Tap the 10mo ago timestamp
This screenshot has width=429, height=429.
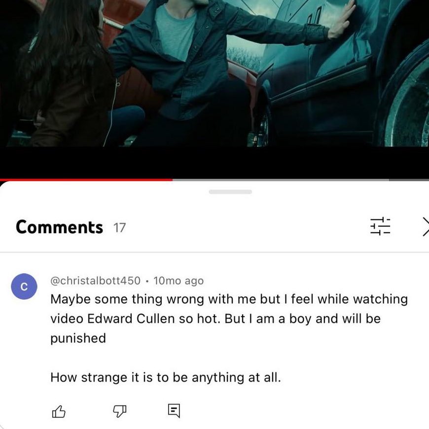tap(179, 281)
